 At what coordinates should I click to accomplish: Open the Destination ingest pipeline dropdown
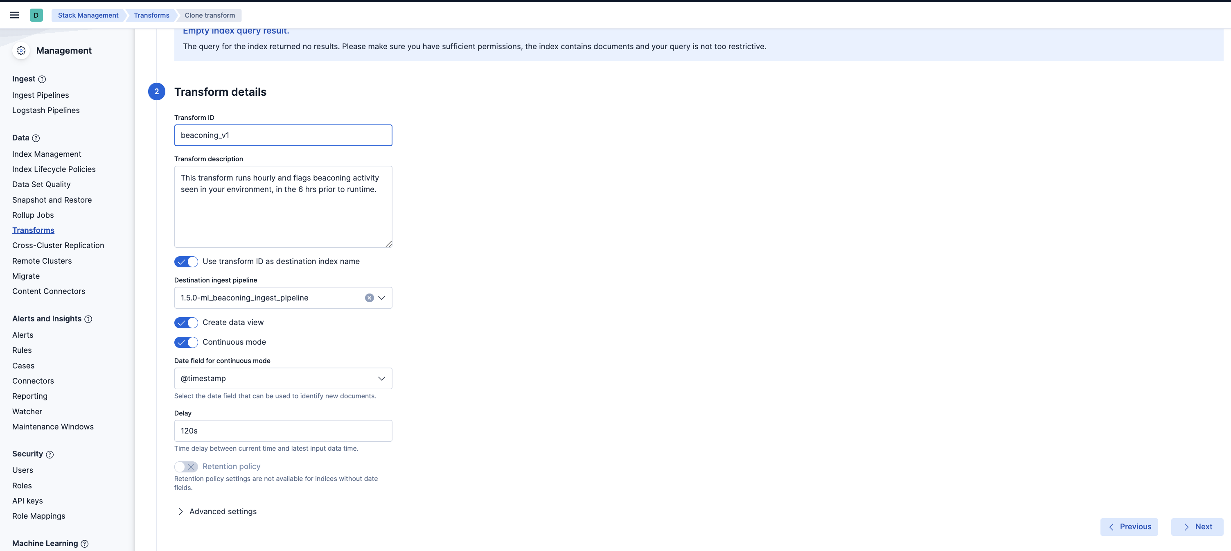382,298
